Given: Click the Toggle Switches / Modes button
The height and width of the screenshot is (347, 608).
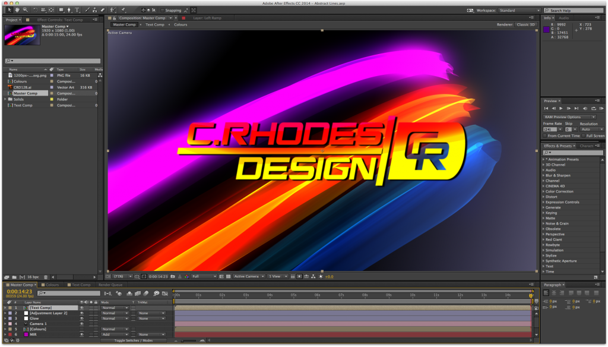Looking at the screenshot, I should click(133, 340).
